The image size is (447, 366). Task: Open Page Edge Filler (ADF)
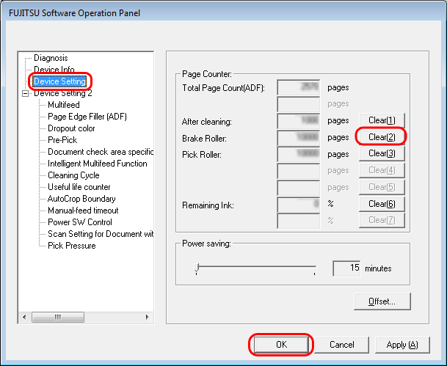click(x=87, y=117)
